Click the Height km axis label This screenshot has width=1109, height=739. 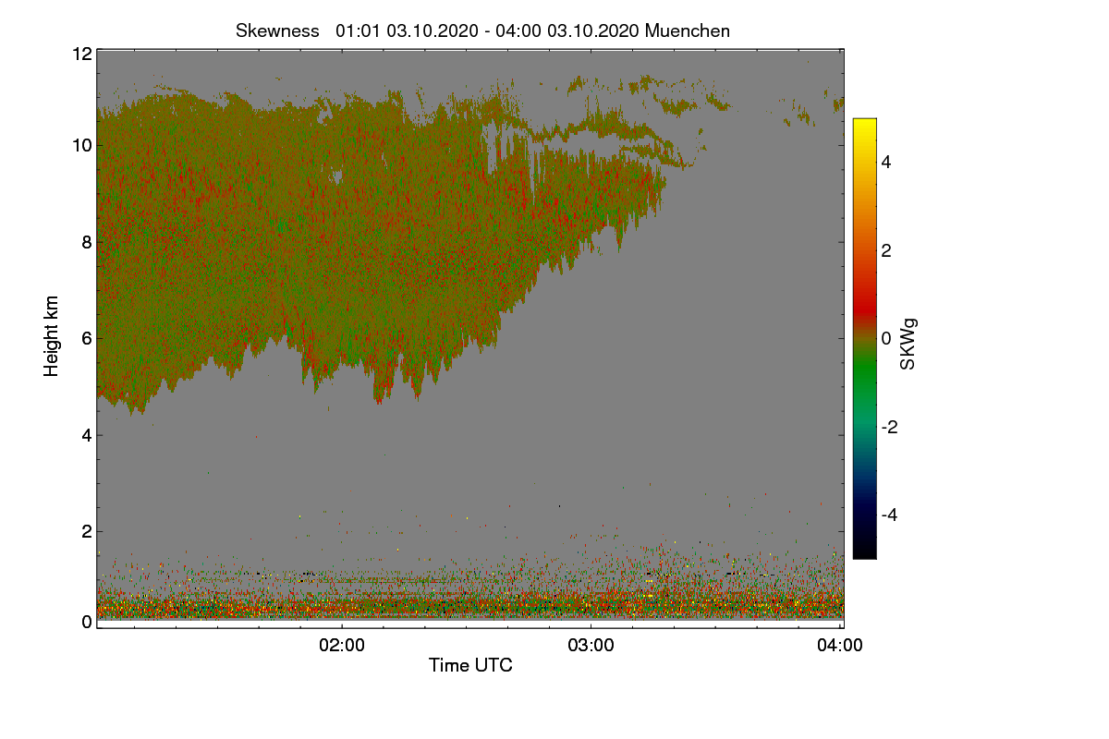pos(52,336)
